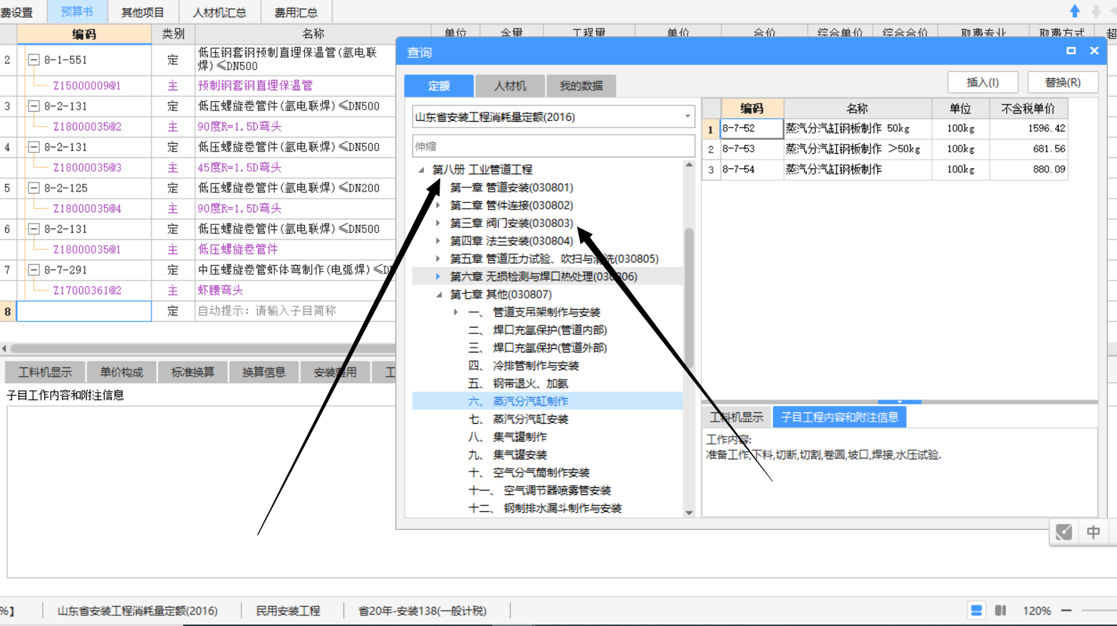Collapse row 7 item 8-7-291

click(33, 270)
